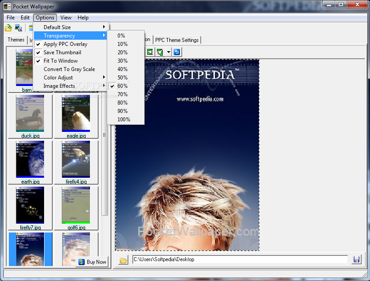Choose Convert To Gray Scale
This screenshot has width=370, height=281.
(70, 69)
